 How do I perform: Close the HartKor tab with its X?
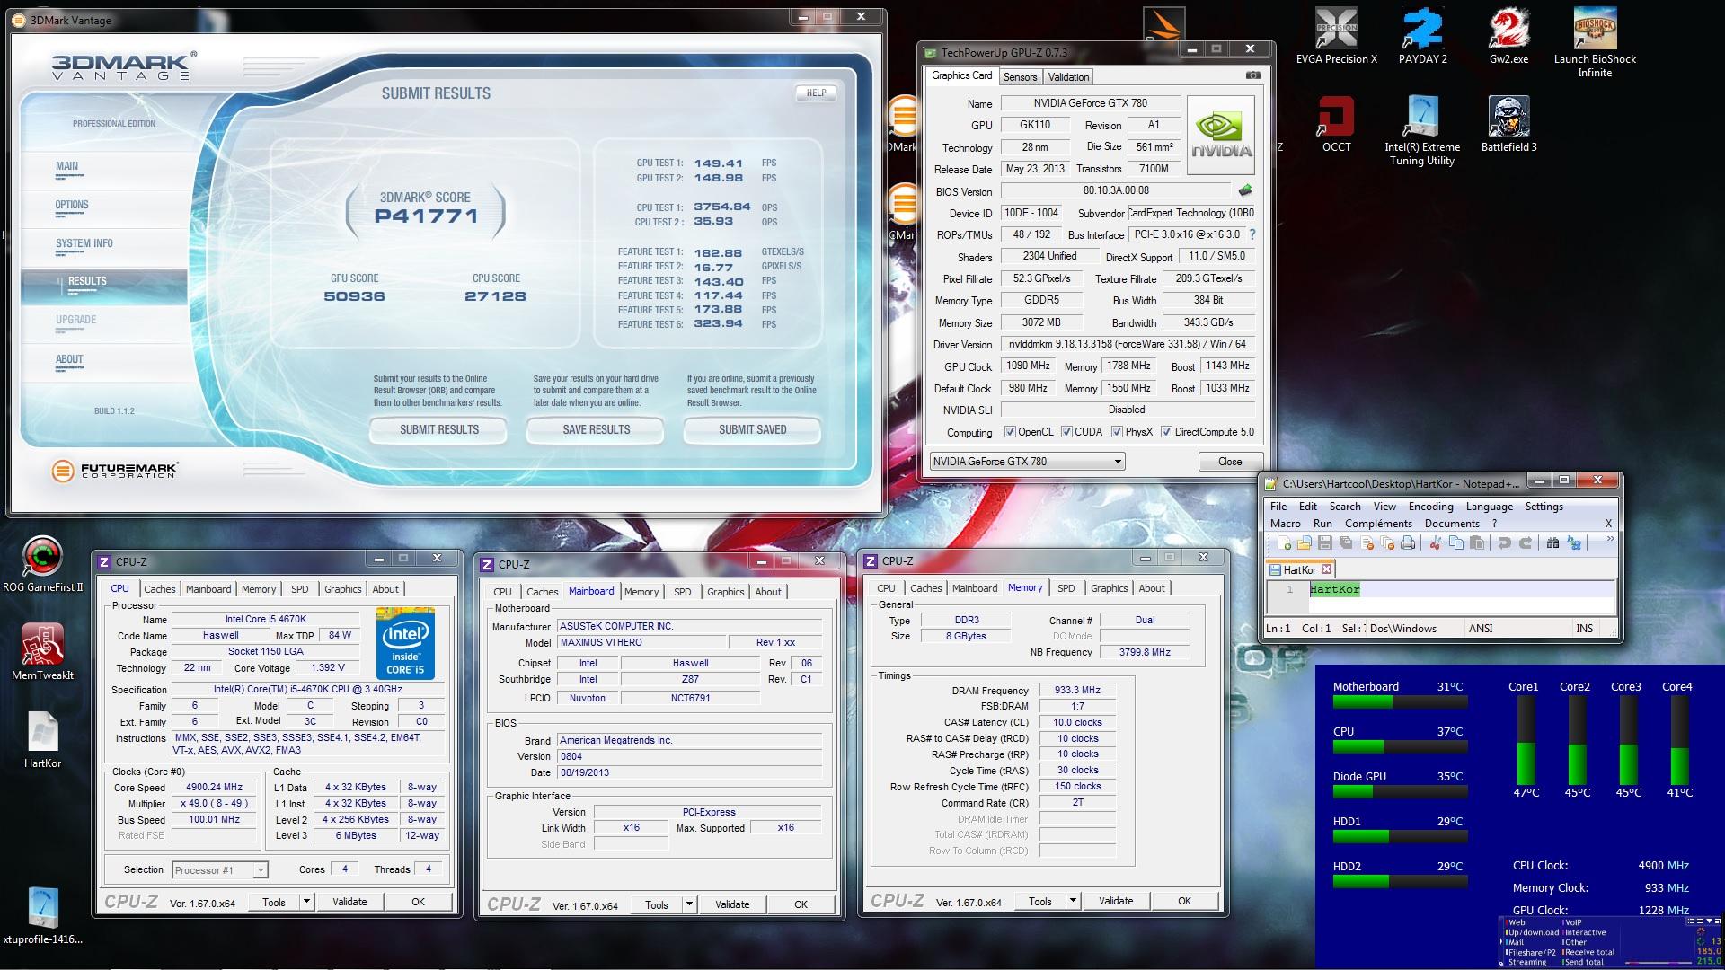click(x=1327, y=569)
